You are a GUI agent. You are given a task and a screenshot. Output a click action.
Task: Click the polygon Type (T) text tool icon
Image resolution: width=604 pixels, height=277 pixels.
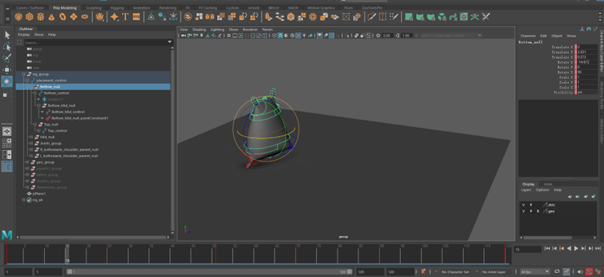[125, 17]
